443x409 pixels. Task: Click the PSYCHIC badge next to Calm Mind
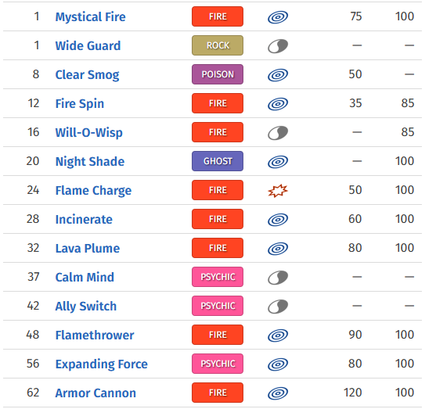tap(218, 277)
